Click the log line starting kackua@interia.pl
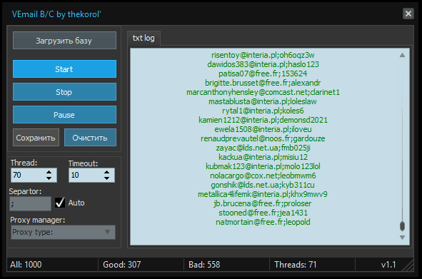 pyautogui.click(x=263, y=157)
